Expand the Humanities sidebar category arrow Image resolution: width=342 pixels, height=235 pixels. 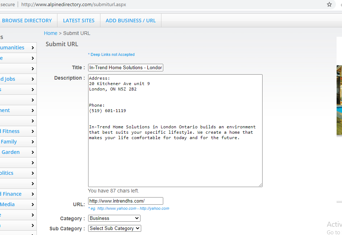coord(33,48)
